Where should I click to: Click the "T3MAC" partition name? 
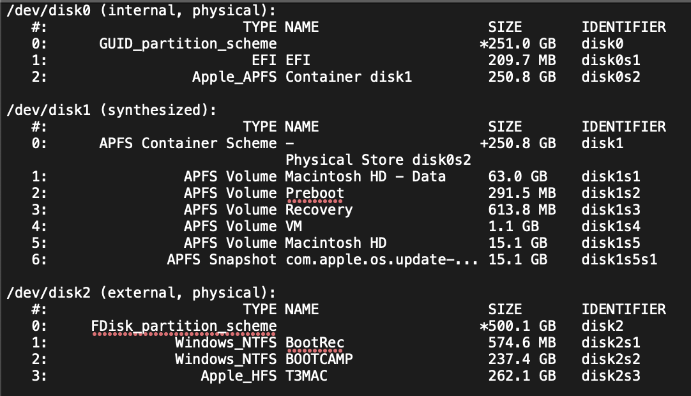click(x=307, y=376)
